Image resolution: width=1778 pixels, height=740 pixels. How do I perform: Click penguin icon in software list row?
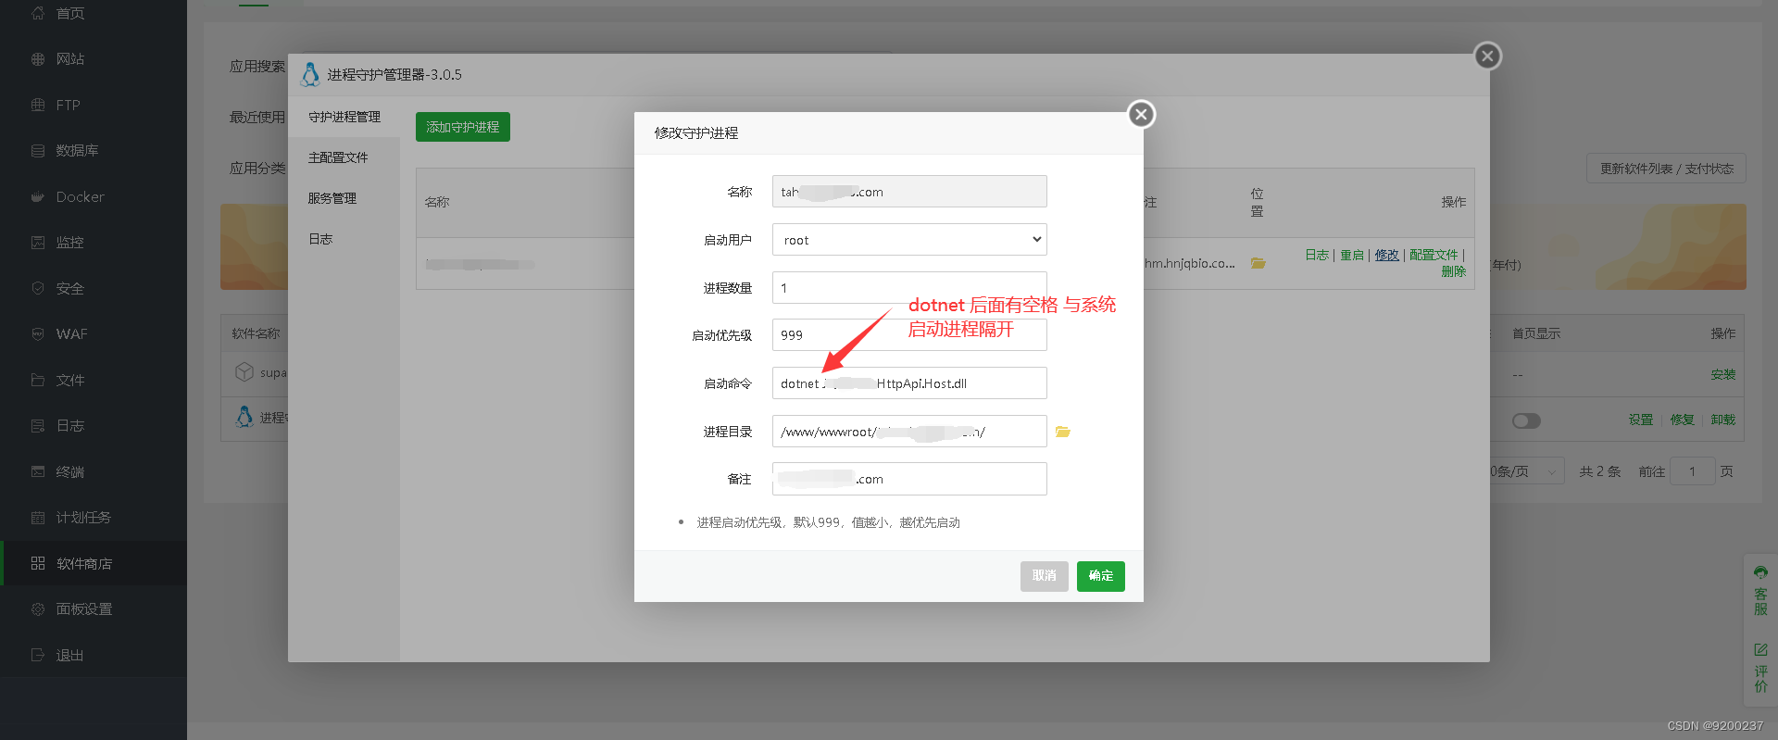244,417
